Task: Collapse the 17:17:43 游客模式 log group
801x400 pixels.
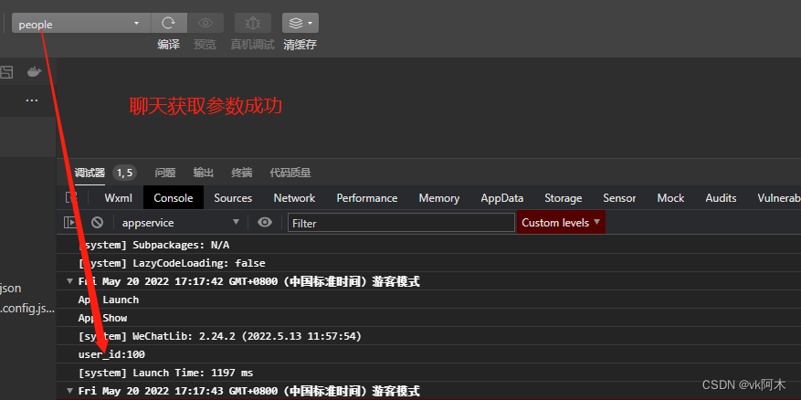Action: pos(70,391)
